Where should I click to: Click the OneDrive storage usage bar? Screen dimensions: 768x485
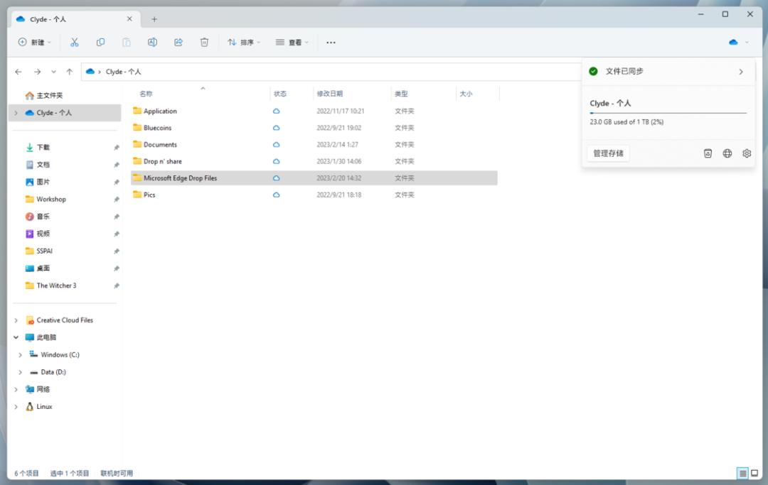coord(668,113)
